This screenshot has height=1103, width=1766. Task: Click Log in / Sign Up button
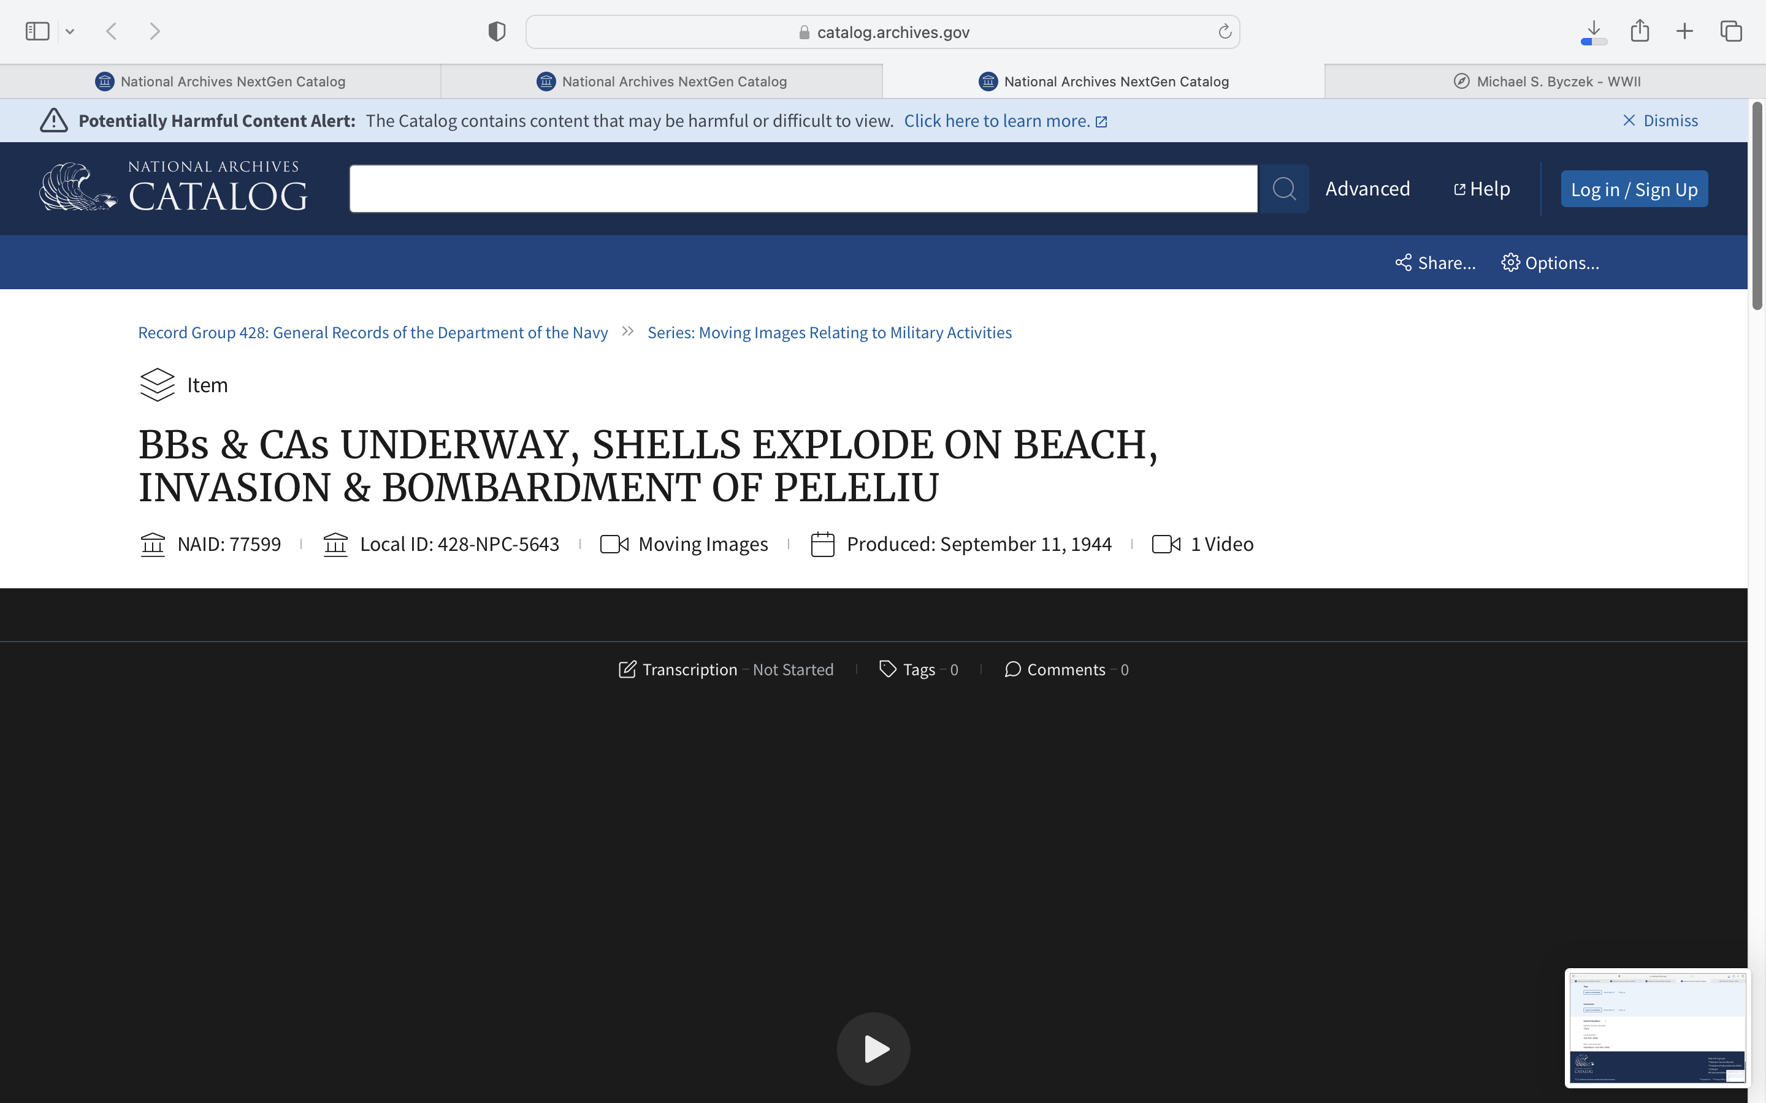click(x=1634, y=189)
